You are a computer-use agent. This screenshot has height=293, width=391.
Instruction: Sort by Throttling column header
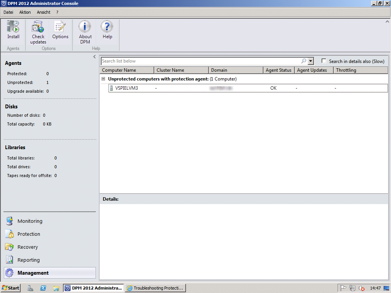tap(361, 70)
